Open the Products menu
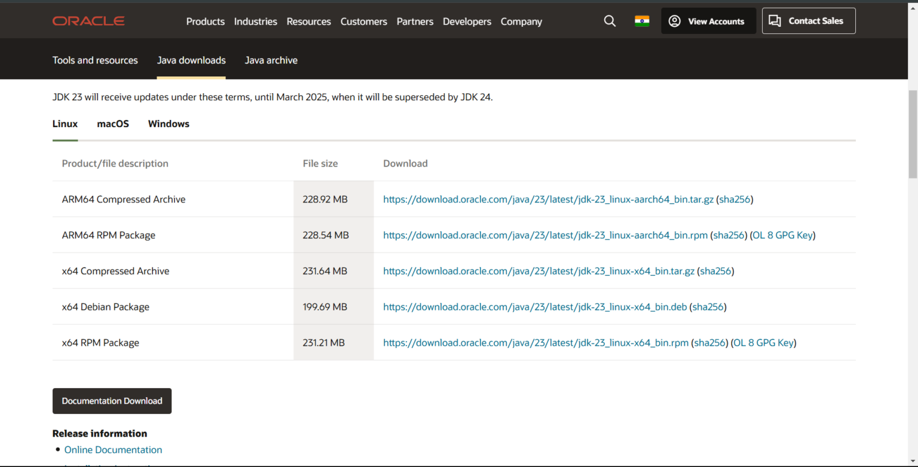The height and width of the screenshot is (467, 918). (x=205, y=21)
